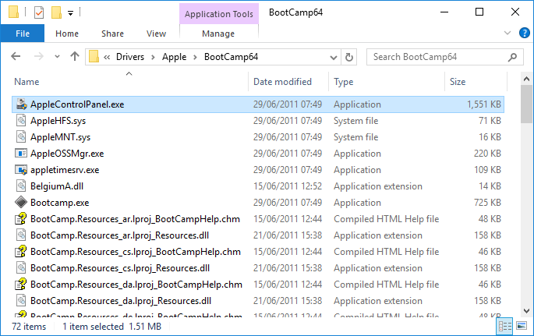Select the AppleHFS.sys file name
Image resolution: width=534 pixels, height=336 pixels.
click(58, 121)
